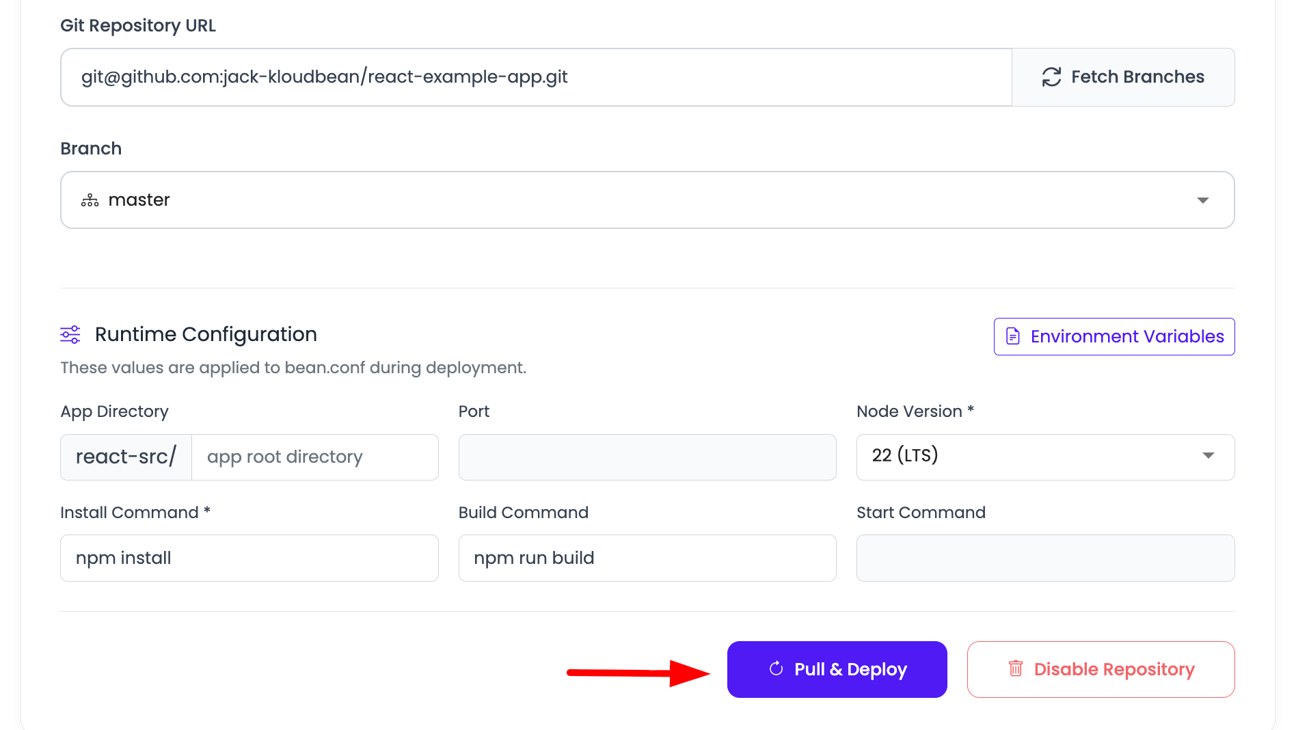Click Disable Repository
Screen dimensions: 1296x730
1101,669
